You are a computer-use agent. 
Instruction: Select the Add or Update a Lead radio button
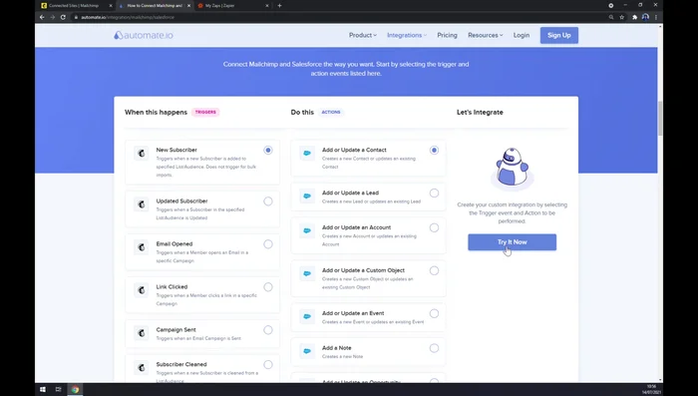pos(434,194)
